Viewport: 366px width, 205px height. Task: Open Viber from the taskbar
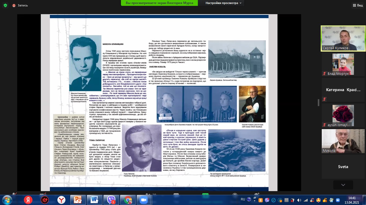tap(111, 200)
